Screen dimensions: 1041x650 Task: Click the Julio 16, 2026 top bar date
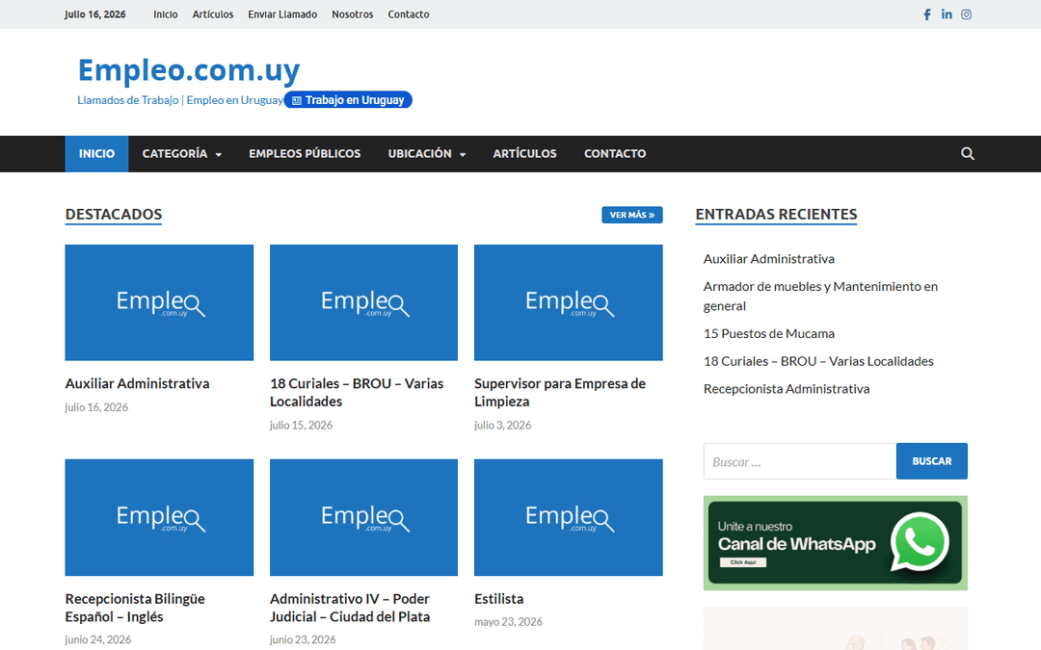94,14
